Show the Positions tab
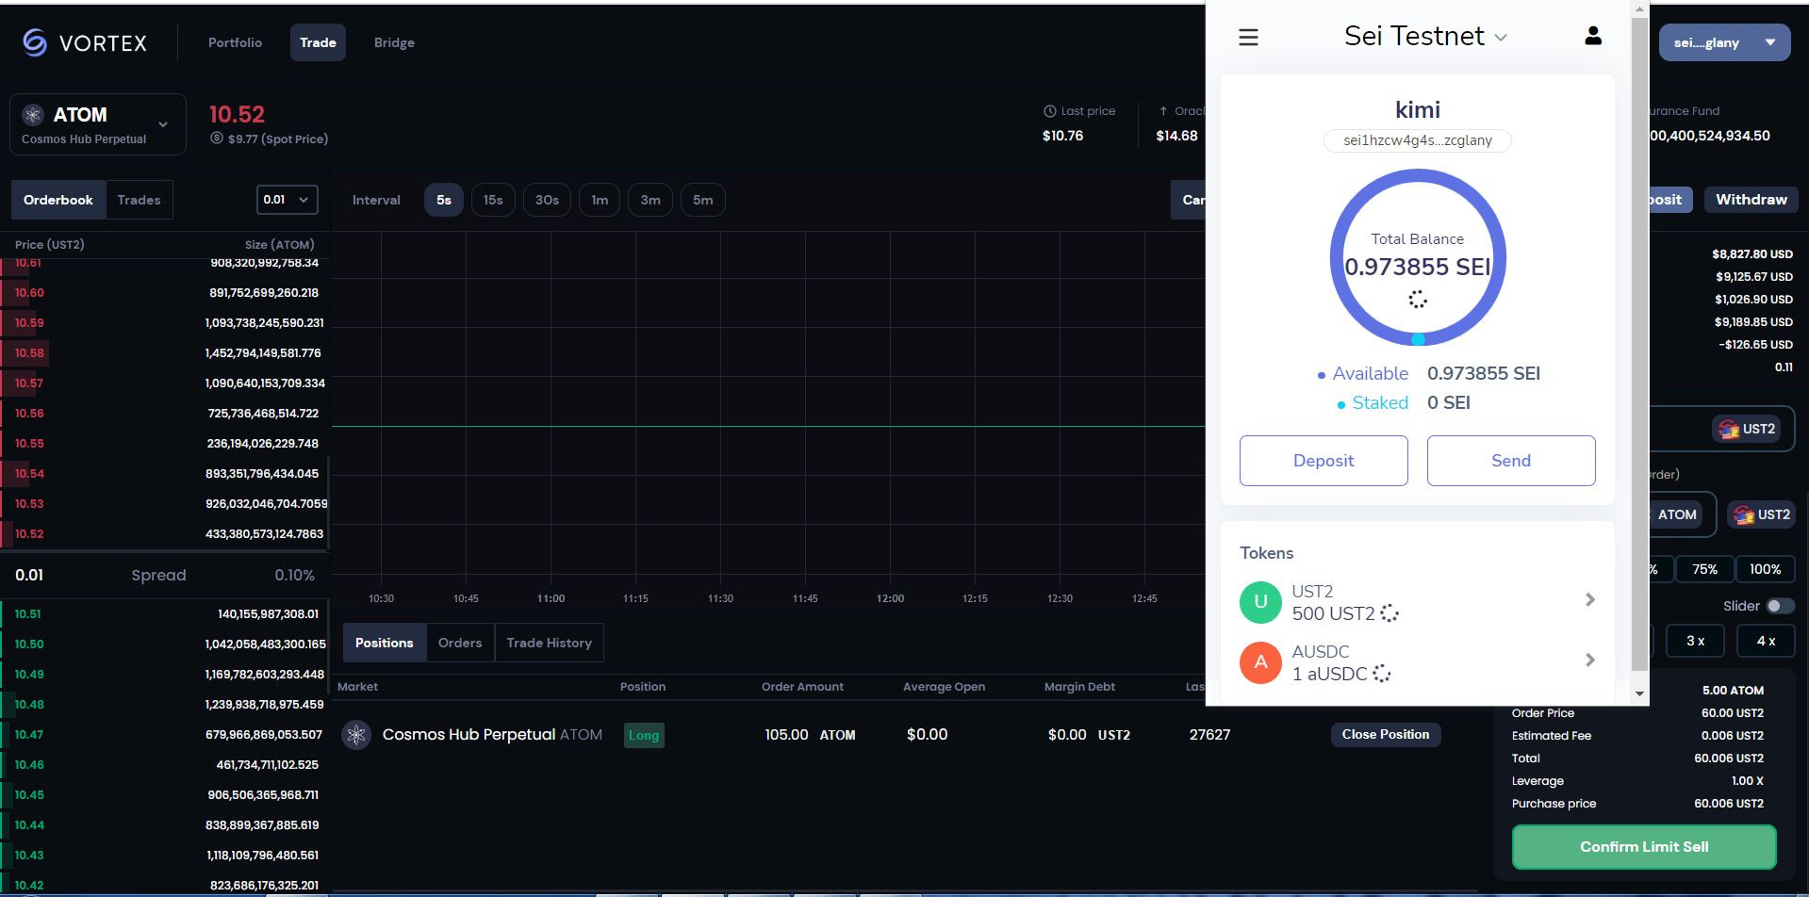This screenshot has height=897, width=1809. coord(384,643)
